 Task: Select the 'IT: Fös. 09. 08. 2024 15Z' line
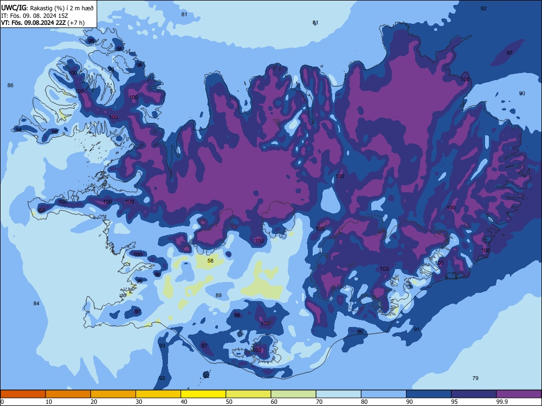[x=35, y=16]
